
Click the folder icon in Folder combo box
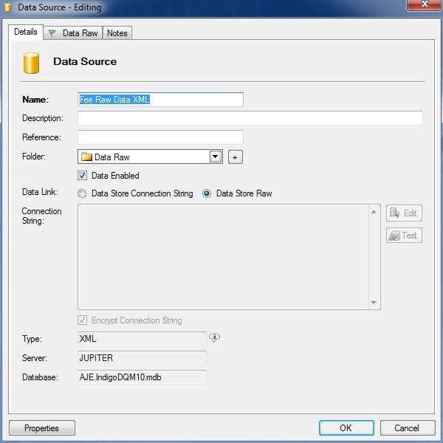click(x=86, y=157)
